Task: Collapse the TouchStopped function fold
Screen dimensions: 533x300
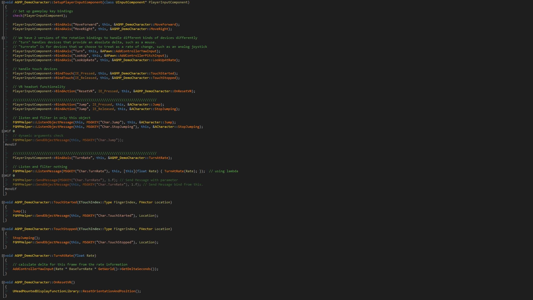Action: (x=3, y=229)
